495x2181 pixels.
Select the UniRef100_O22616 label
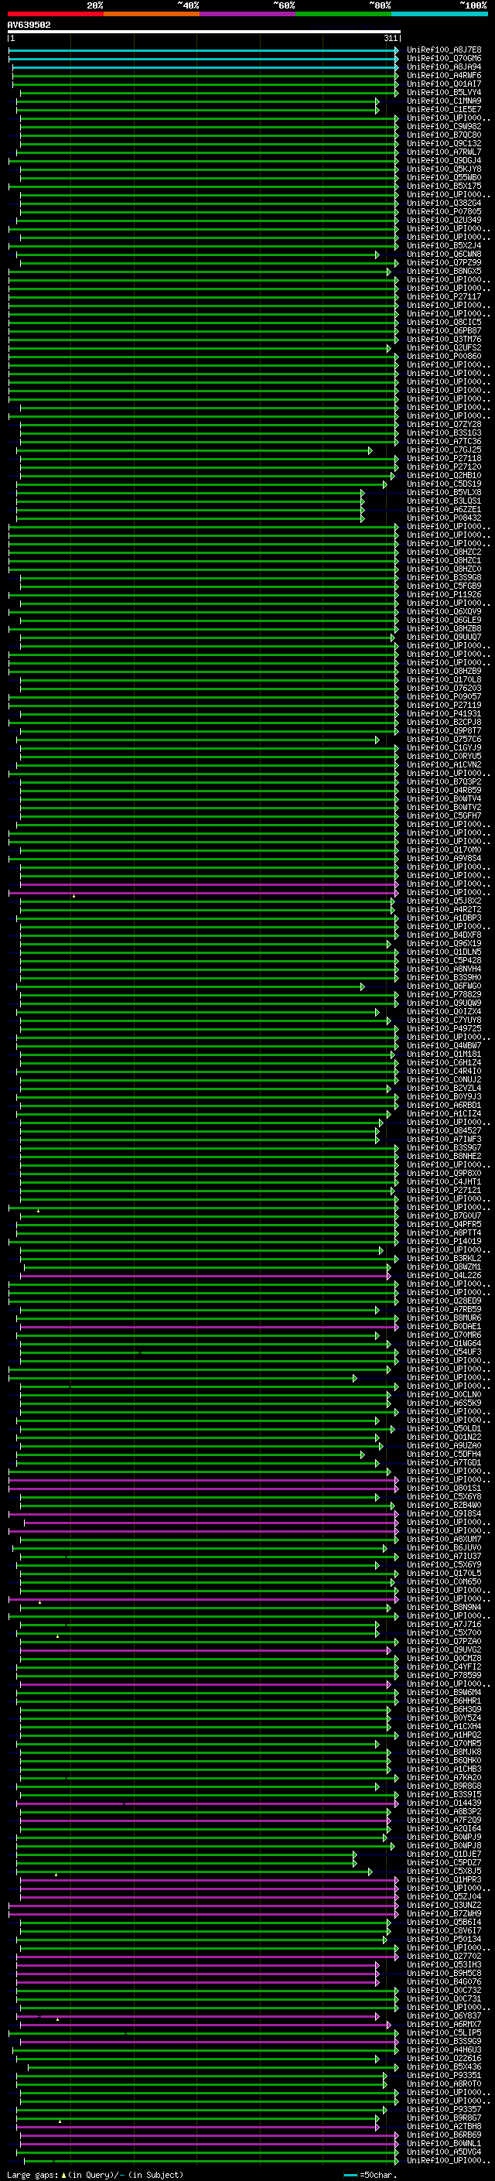pos(444,2058)
